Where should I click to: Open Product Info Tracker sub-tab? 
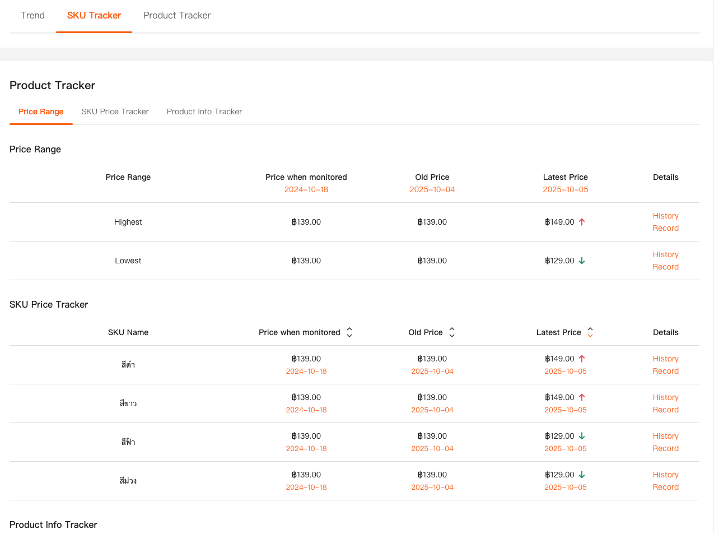pos(204,112)
